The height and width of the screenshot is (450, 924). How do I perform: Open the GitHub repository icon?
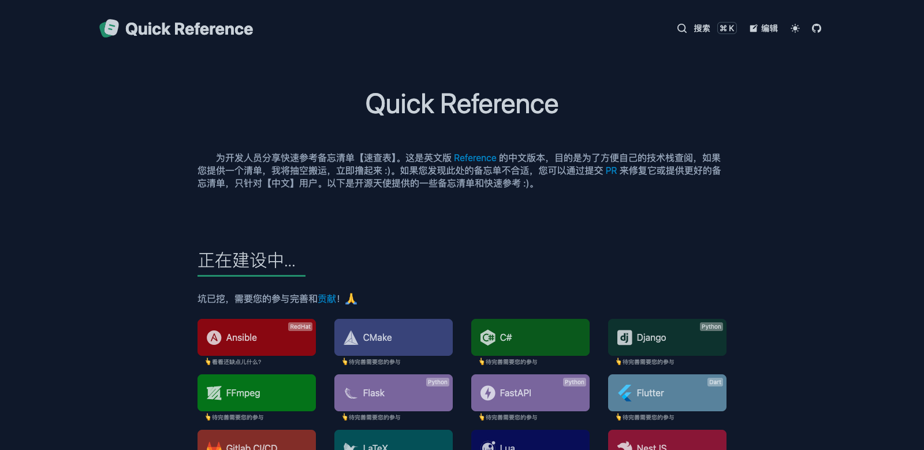pyautogui.click(x=817, y=28)
